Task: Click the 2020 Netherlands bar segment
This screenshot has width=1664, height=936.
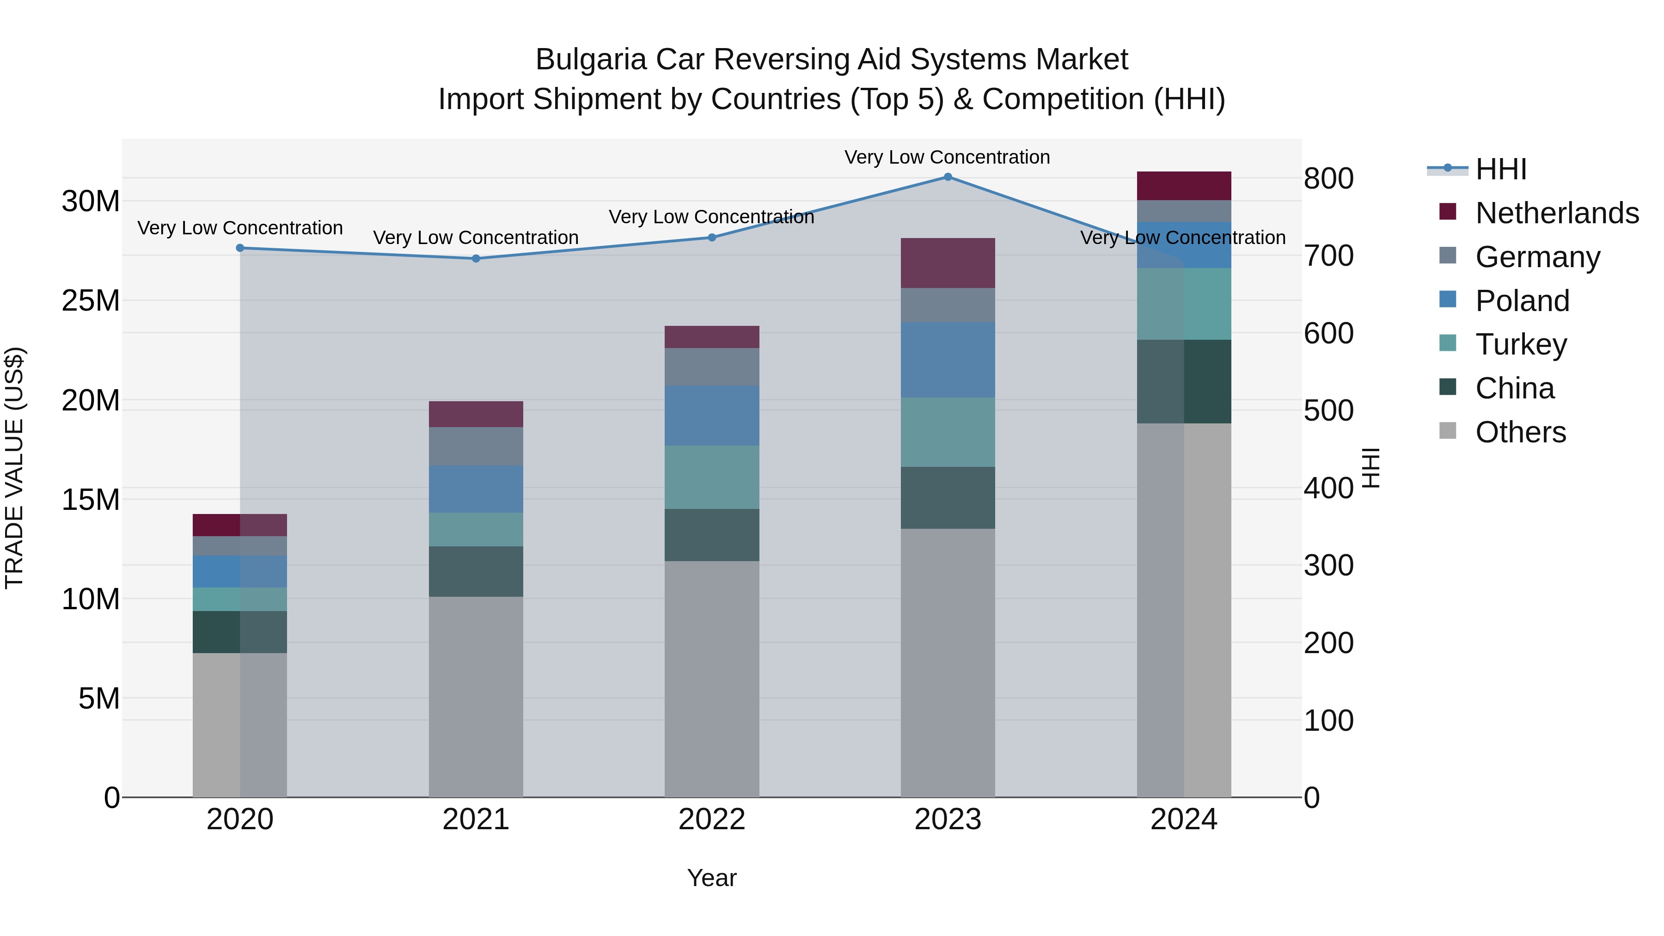Action: [240, 525]
